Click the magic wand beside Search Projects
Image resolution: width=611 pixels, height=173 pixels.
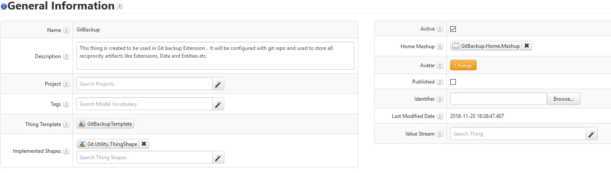[x=218, y=84]
